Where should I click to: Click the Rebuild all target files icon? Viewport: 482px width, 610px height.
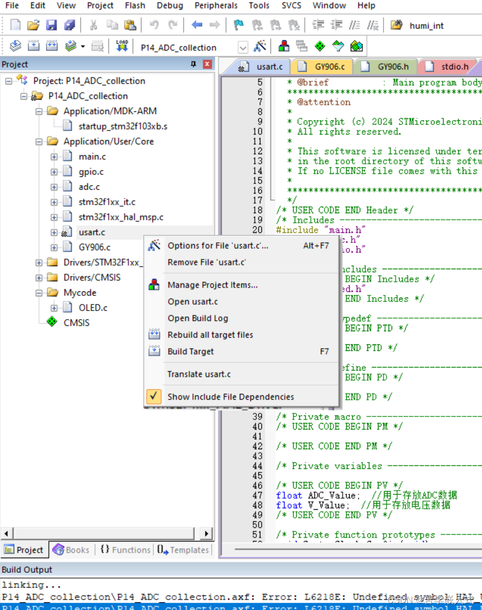point(51,45)
